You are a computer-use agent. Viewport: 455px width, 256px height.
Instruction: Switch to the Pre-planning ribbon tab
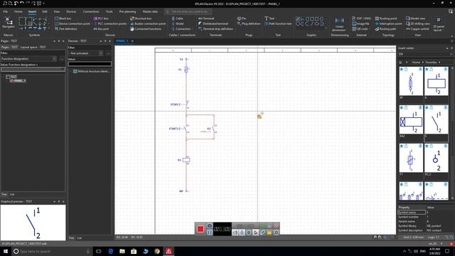pyautogui.click(x=127, y=11)
